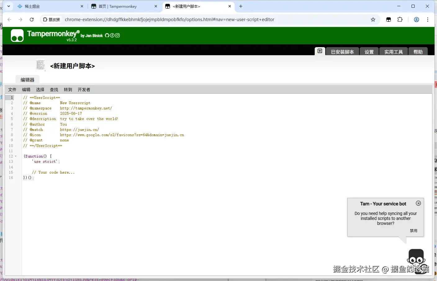Click the address bar URL
The height and width of the screenshot is (281, 437).
coord(169,20)
